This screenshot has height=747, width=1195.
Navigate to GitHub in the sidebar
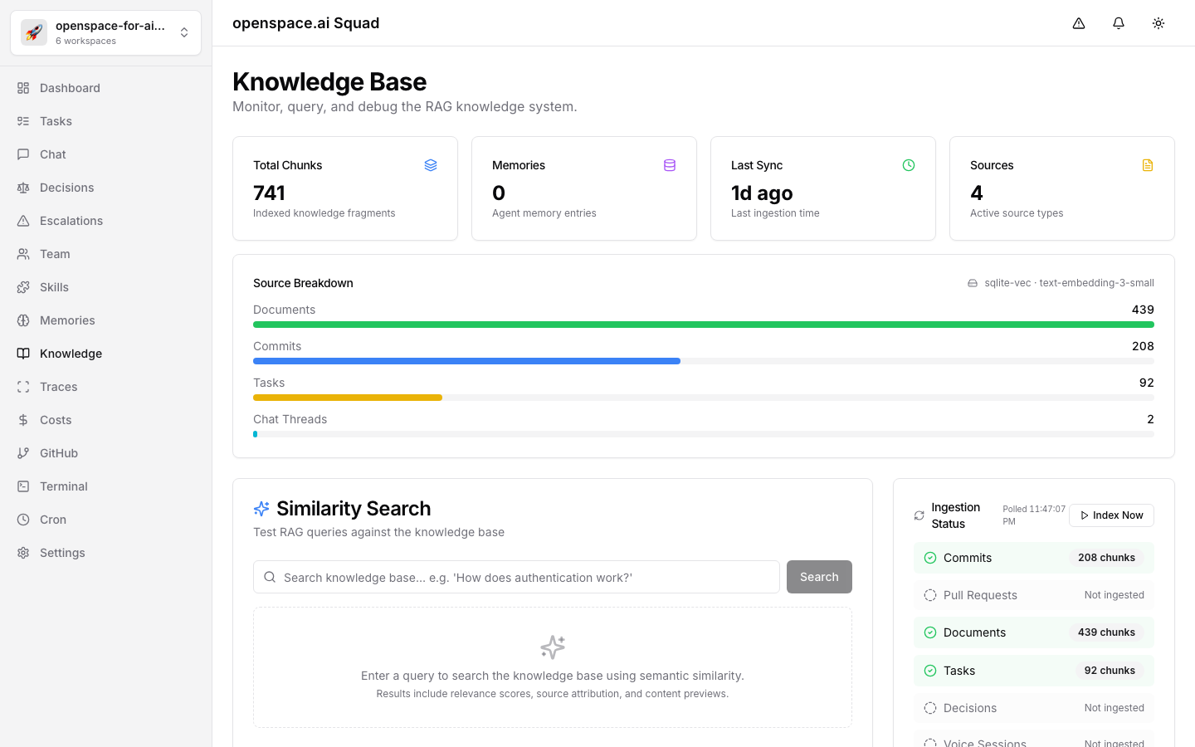tap(59, 453)
